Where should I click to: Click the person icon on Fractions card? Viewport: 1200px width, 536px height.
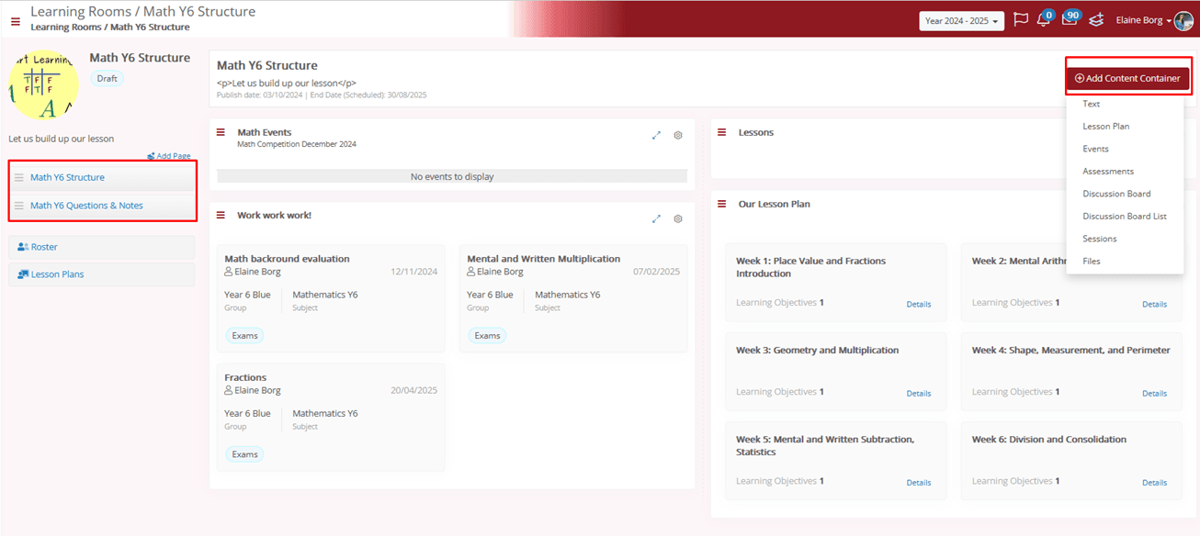229,390
